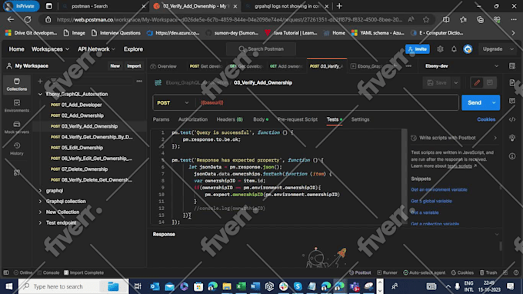This screenshot has height=294, width=523.
Task: Open the documentation icon in right sidebar
Action: (x=512, y=83)
